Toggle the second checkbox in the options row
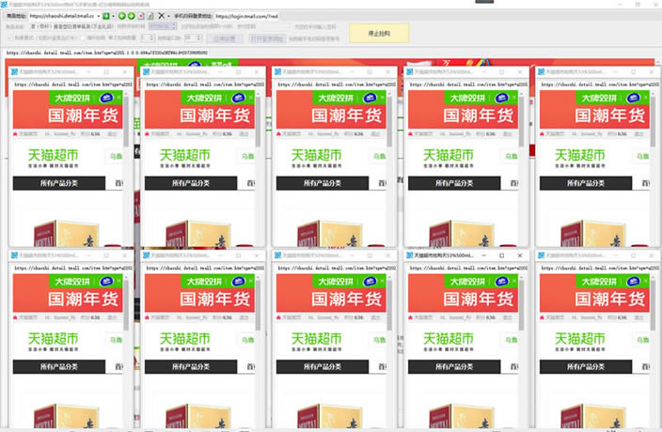The width and height of the screenshot is (662, 432). coord(83,38)
